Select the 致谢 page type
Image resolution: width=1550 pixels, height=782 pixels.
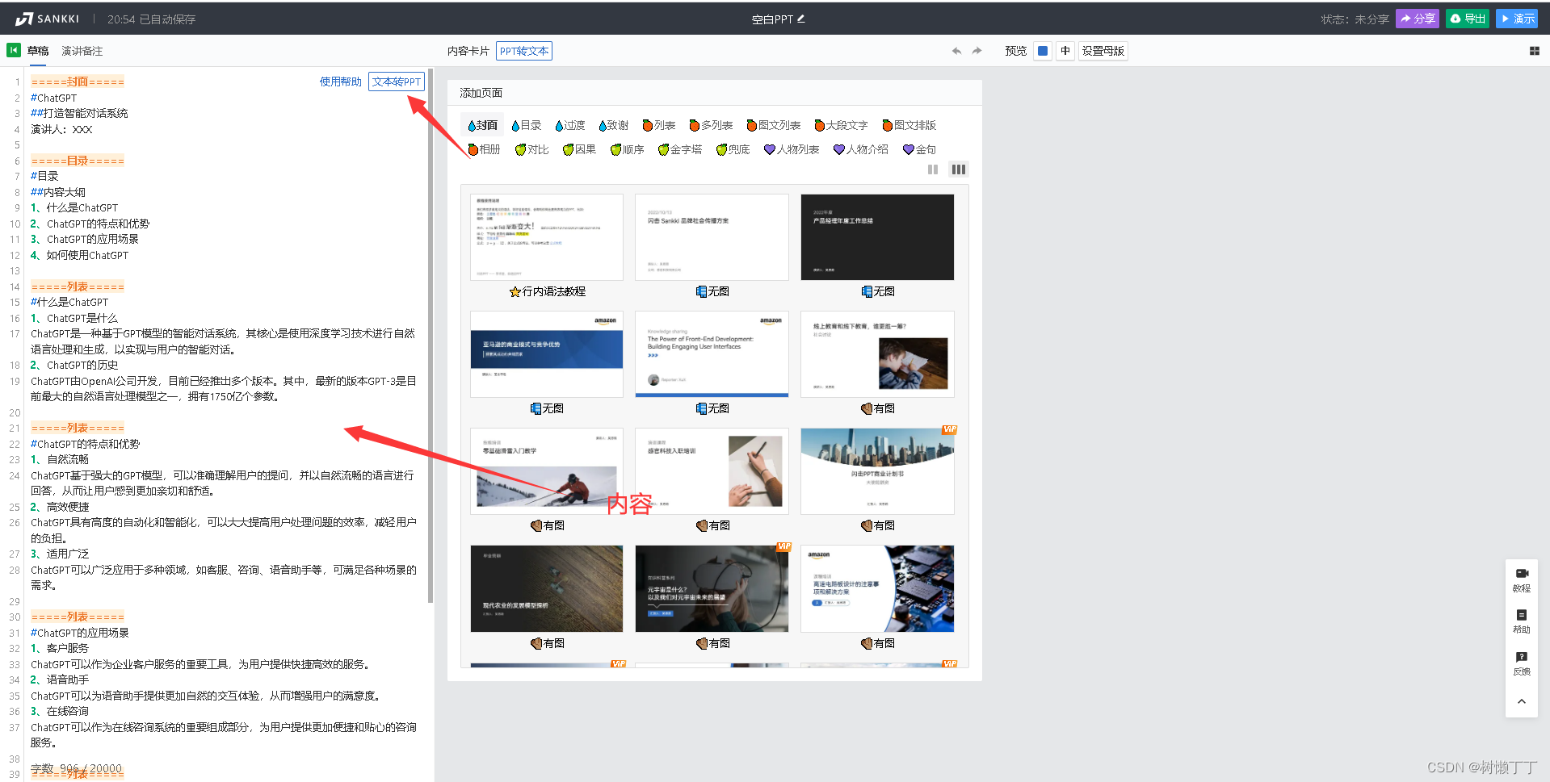tap(614, 125)
